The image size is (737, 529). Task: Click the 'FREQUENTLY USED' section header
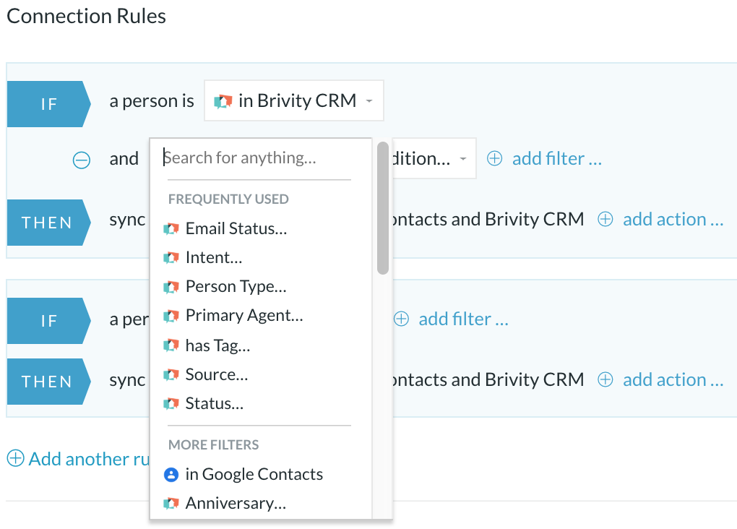tap(228, 199)
